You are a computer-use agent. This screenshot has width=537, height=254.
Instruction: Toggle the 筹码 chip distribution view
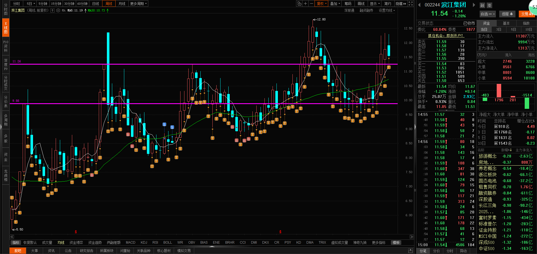(x=348, y=4)
